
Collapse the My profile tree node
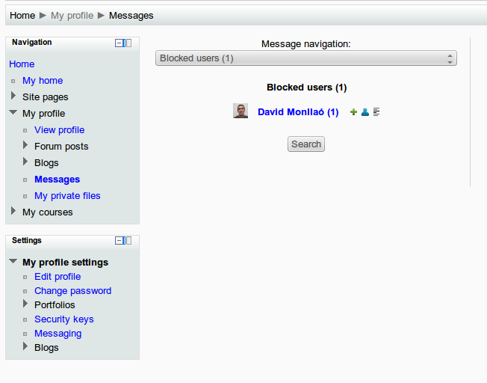pos(13,112)
